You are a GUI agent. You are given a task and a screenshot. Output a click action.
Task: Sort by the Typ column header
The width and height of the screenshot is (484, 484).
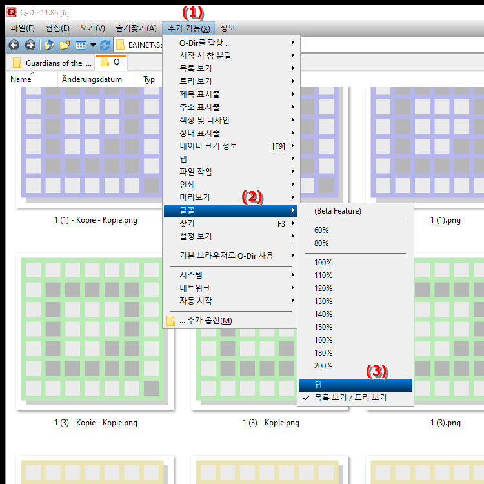tap(150, 79)
